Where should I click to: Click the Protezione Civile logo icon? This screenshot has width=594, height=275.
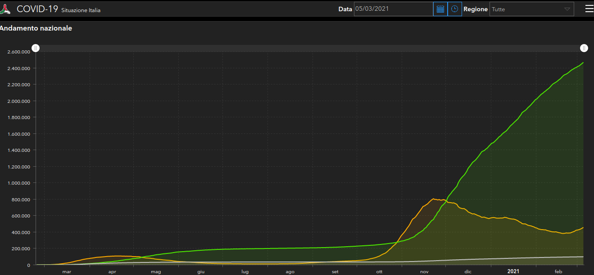pos(6,9)
